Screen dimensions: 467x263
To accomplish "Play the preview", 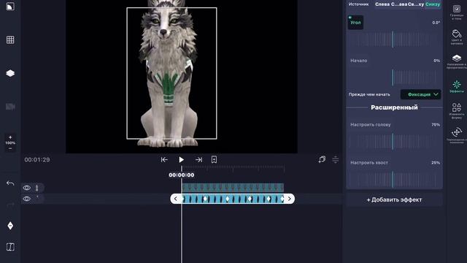I will (181, 160).
